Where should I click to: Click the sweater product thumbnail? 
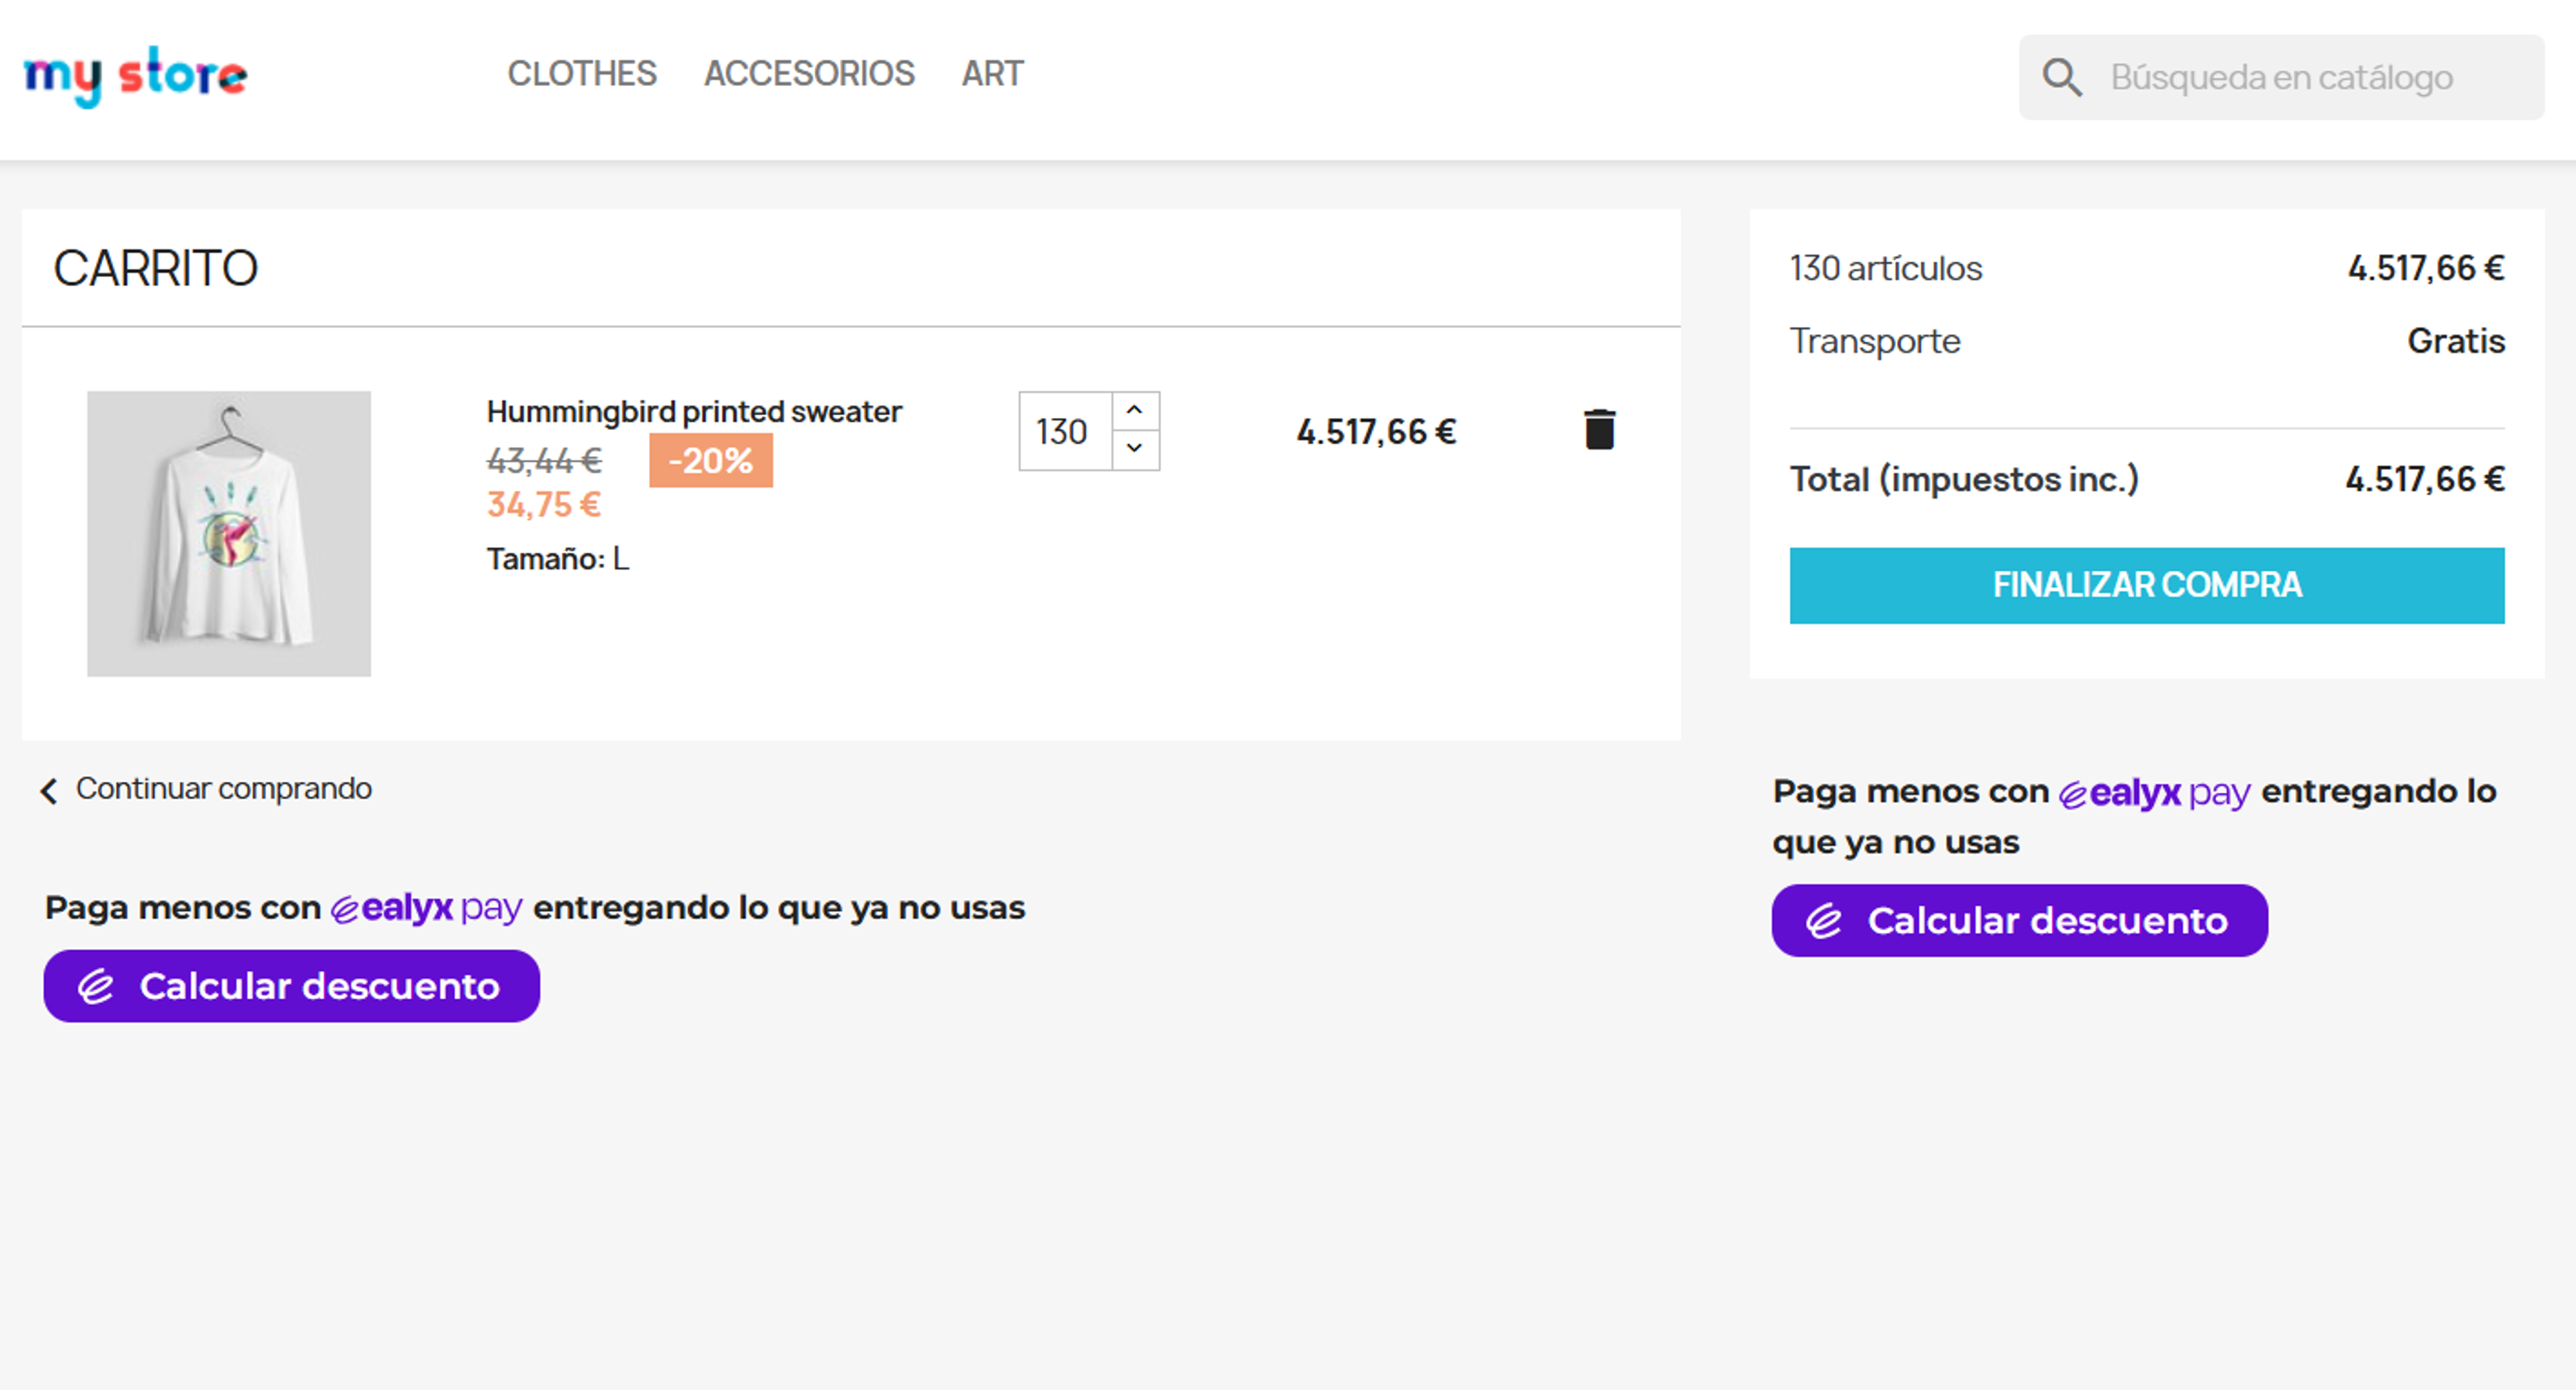pyautogui.click(x=229, y=533)
